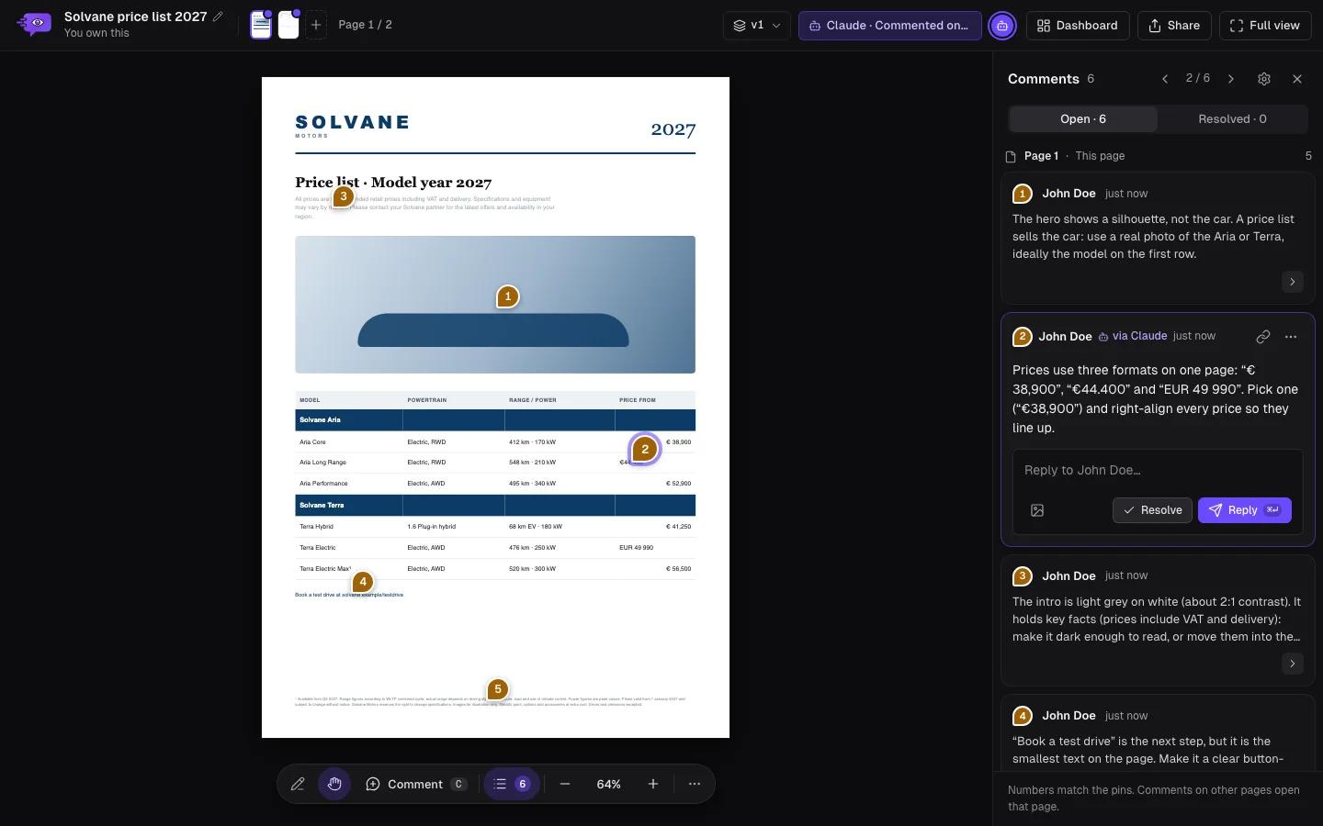Click comment pin 1 on the hero image
This screenshot has height=826, width=1323.
pos(507,296)
